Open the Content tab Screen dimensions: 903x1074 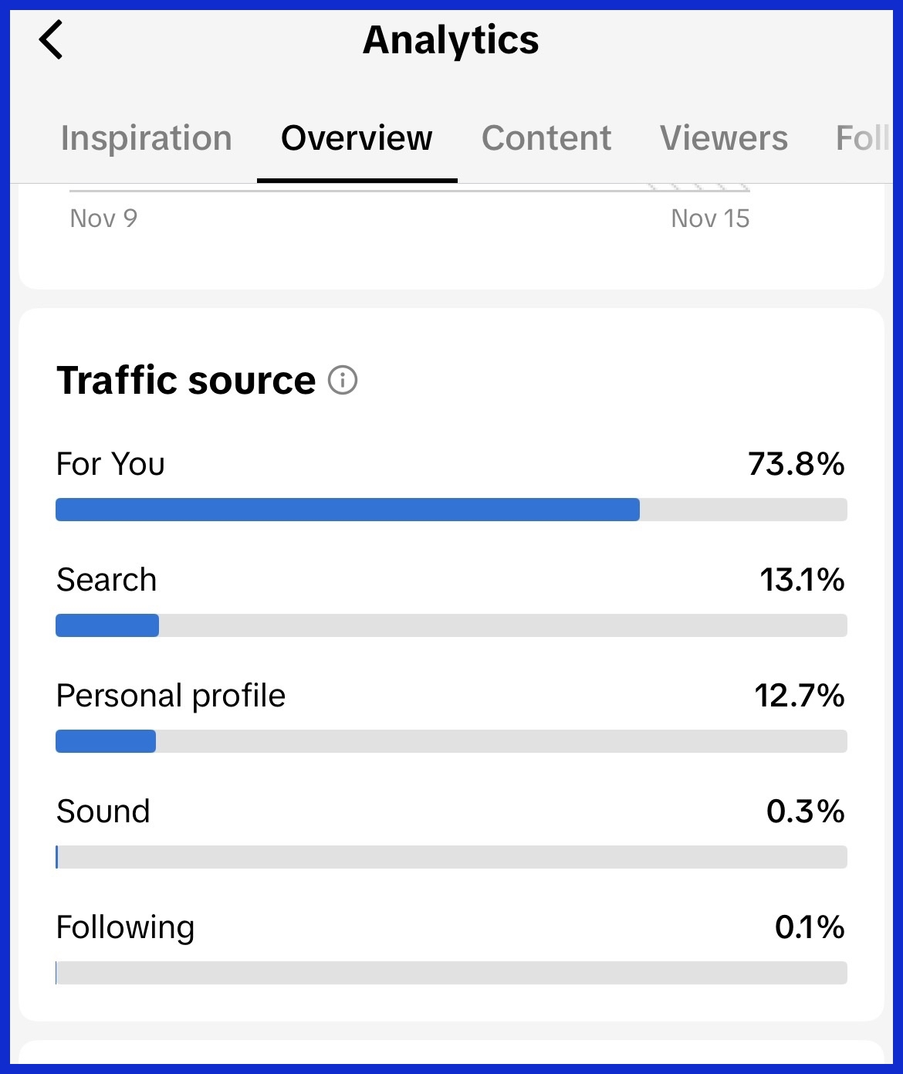tap(546, 139)
